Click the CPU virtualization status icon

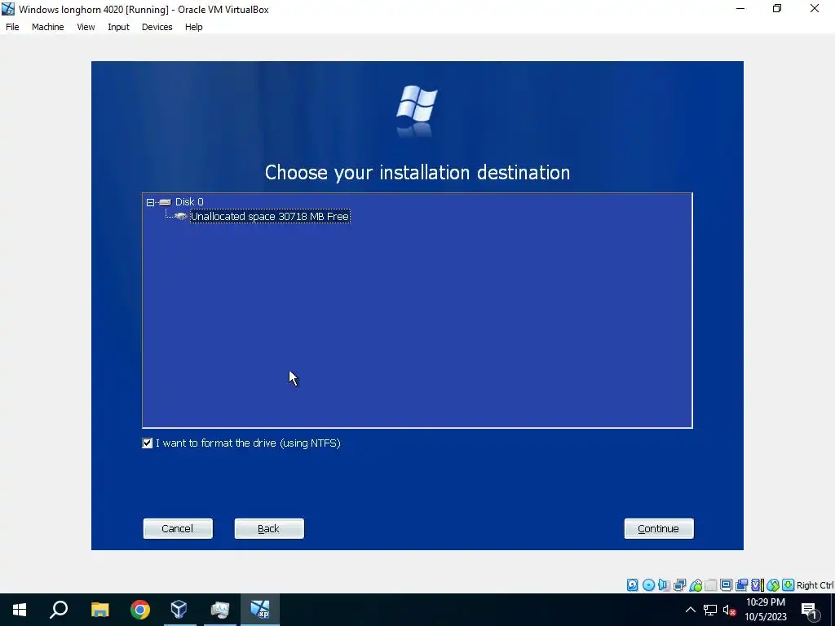[758, 585]
